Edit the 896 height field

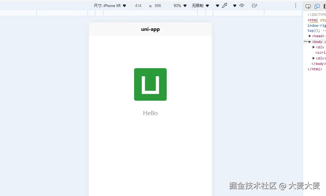158,6
